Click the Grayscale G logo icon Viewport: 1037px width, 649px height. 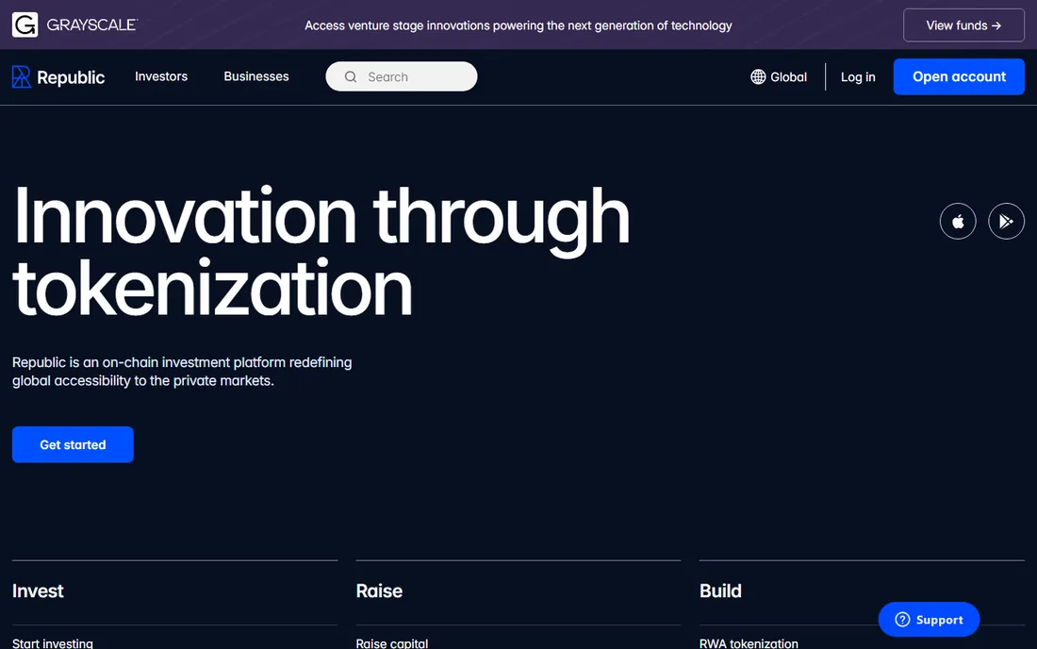click(25, 25)
